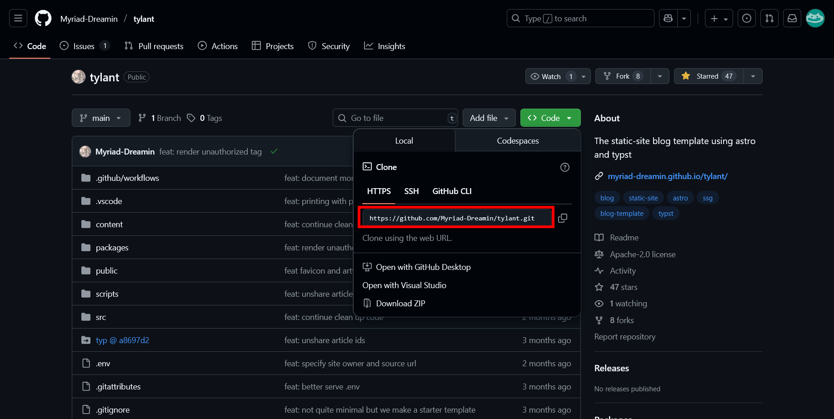Open the scripts folder
834x419 pixels.
[x=107, y=294]
